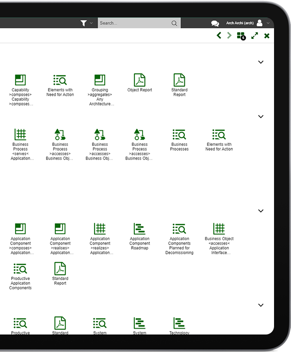Open the Application Component Roadmap
Screen dimensions: 291x352
click(x=140, y=236)
